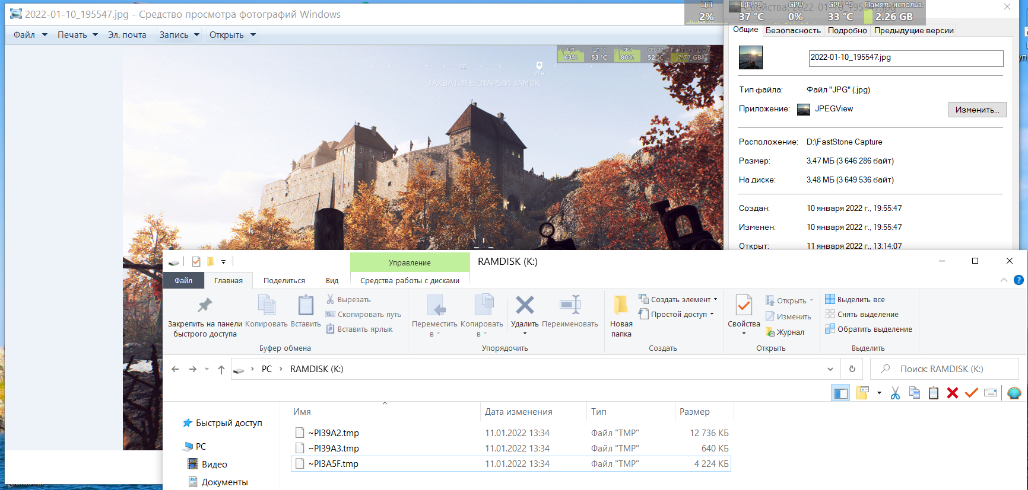Click new folder icon in Explorer title bar
1028x490 pixels.
click(210, 261)
